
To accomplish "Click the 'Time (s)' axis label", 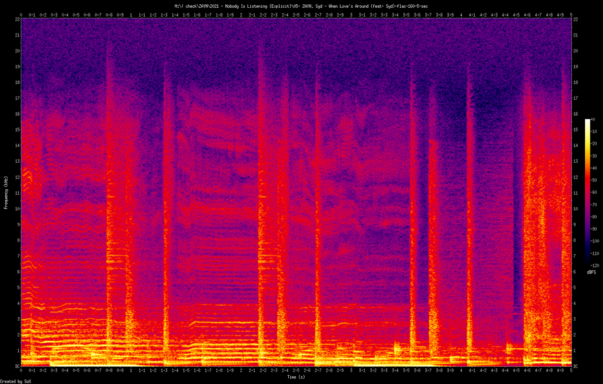I will click(296, 377).
